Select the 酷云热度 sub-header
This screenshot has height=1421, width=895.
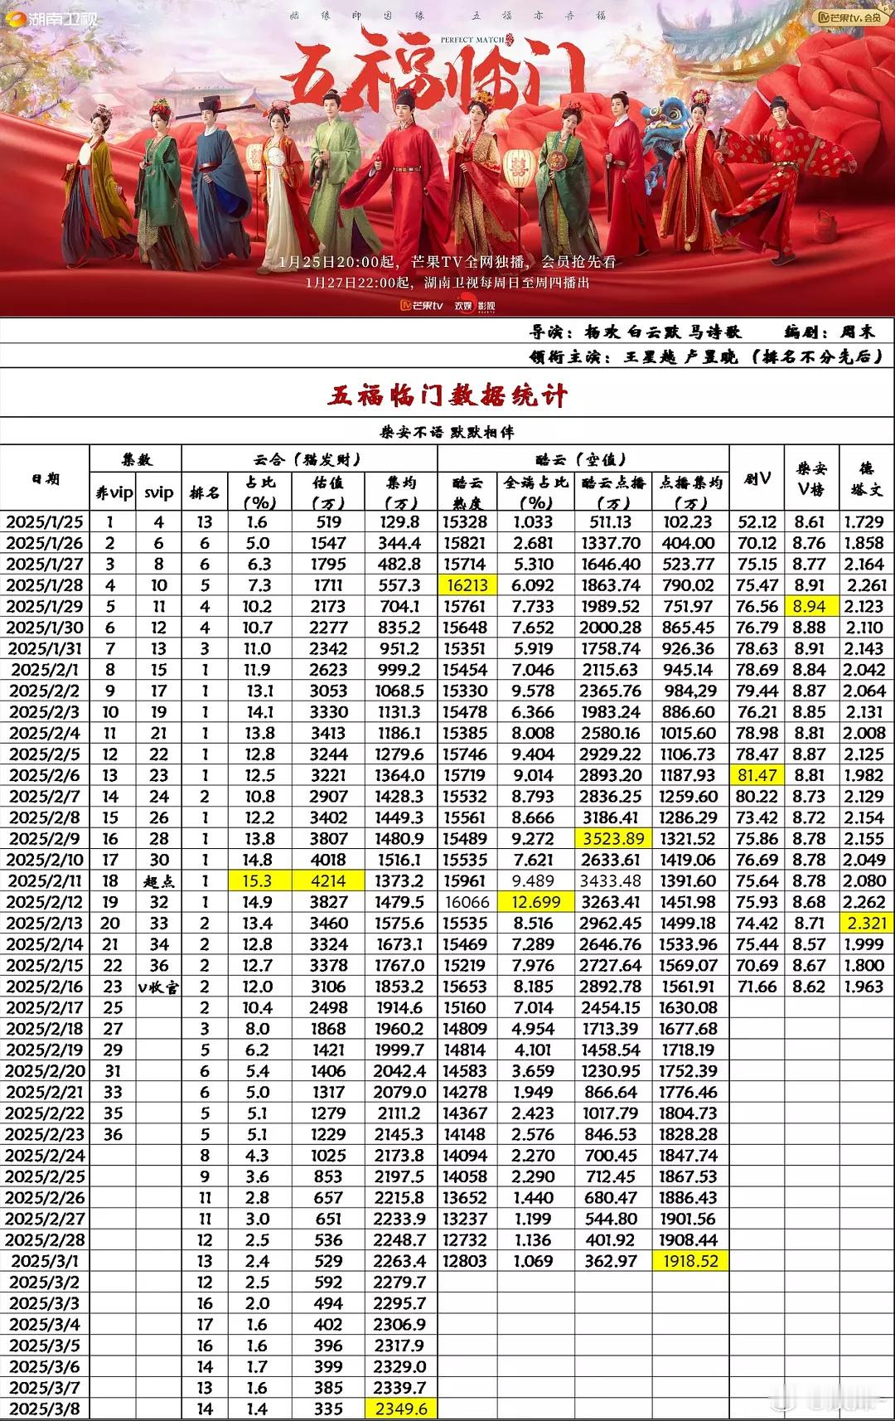pos(467,492)
